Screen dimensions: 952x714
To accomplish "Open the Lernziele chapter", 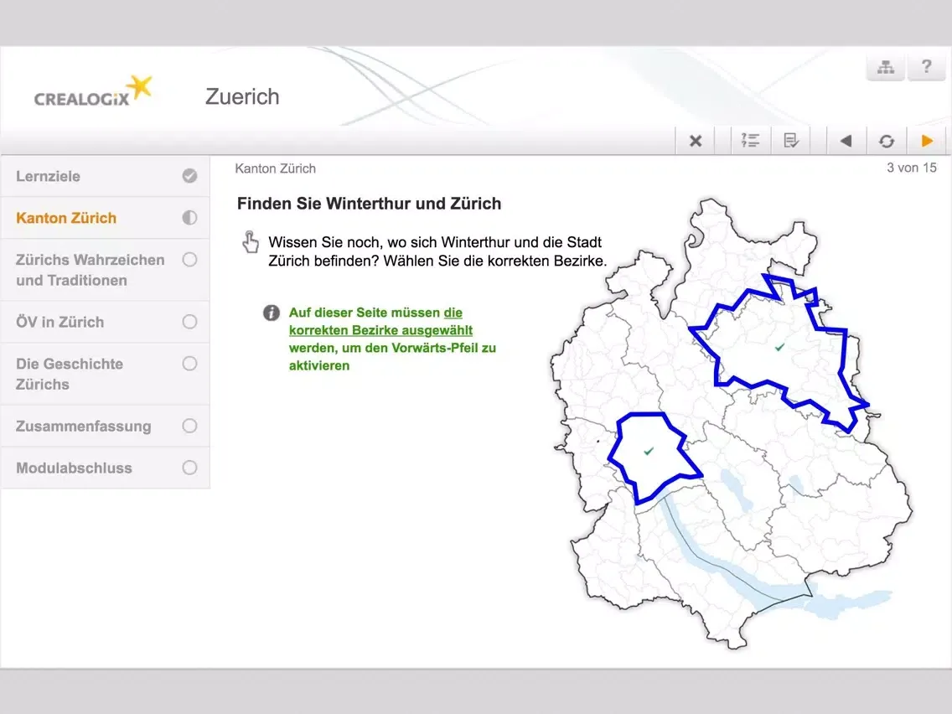I will coord(106,176).
